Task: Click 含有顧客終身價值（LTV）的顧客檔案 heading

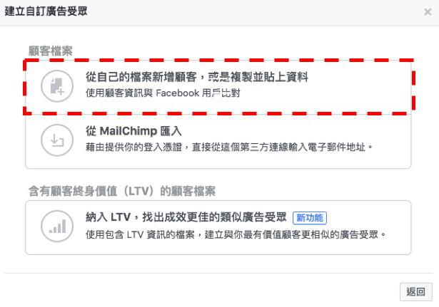Action: pyautogui.click(x=122, y=192)
